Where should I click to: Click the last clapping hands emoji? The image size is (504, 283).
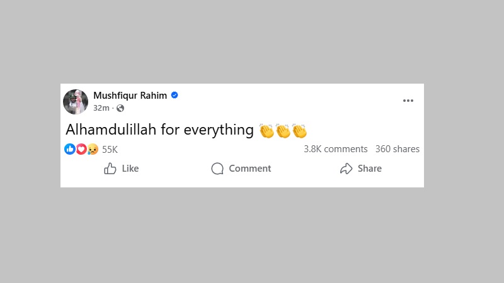click(299, 131)
